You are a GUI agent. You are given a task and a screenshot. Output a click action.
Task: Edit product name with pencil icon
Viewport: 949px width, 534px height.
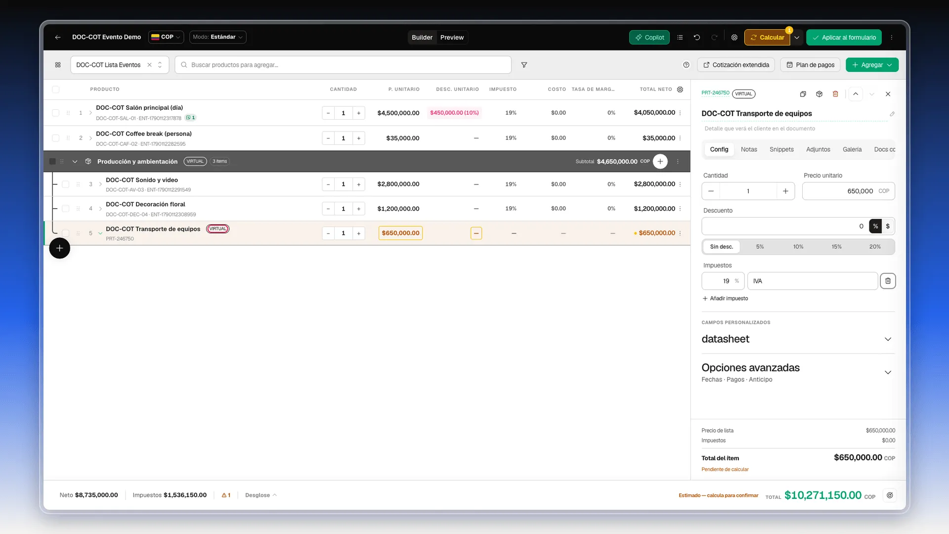[x=892, y=114]
